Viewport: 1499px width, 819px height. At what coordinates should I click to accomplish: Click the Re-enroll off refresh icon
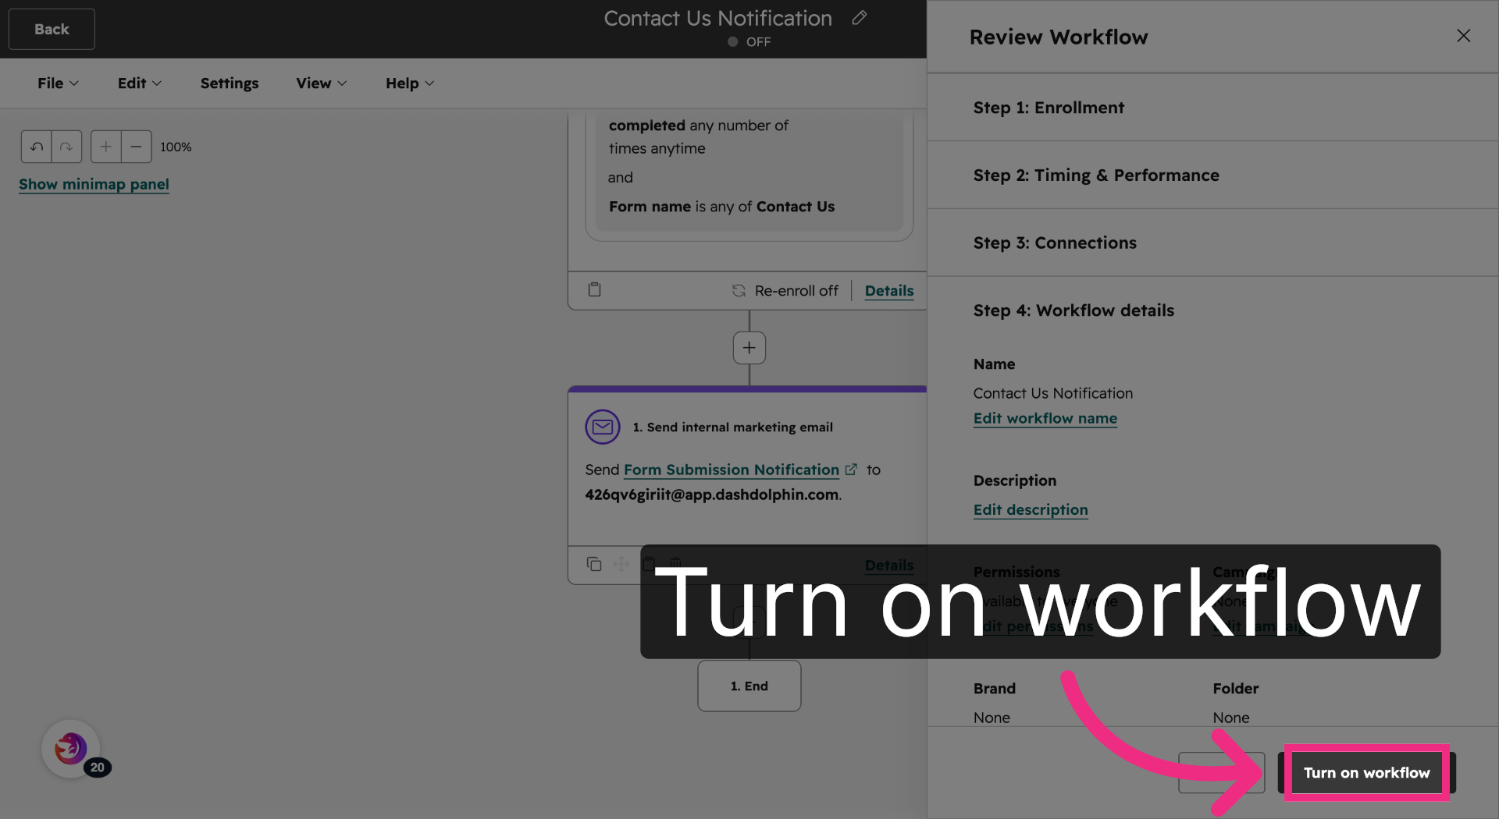739,290
